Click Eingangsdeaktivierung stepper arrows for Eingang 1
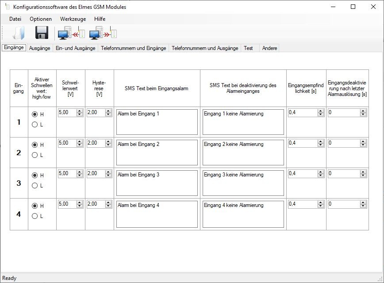 (364, 113)
